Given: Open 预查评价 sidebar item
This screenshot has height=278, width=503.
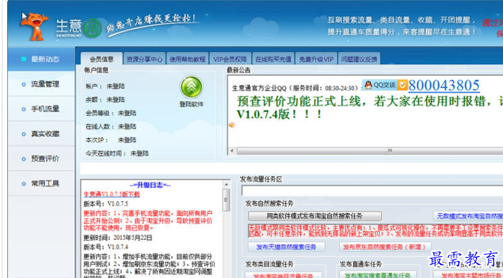Looking at the screenshot, I should (x=42, y=159).
